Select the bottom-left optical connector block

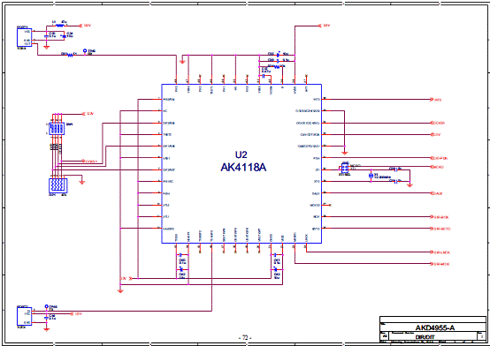[x=25, y=316]
